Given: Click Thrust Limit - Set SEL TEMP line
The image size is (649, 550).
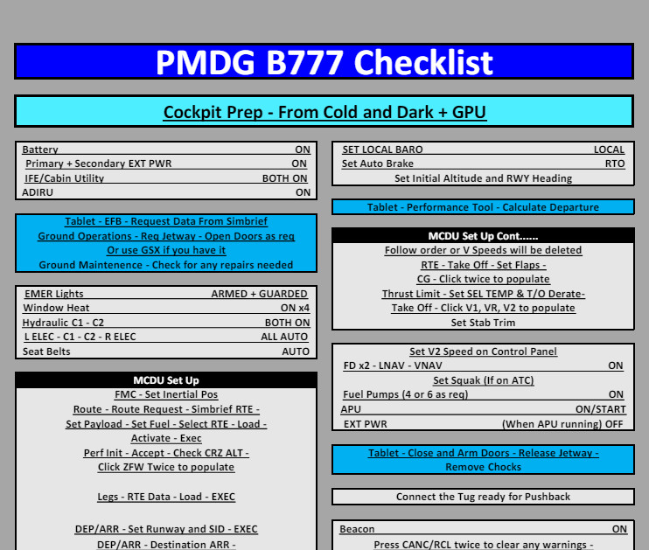Looking at the screenshot, I should (483, 294).
